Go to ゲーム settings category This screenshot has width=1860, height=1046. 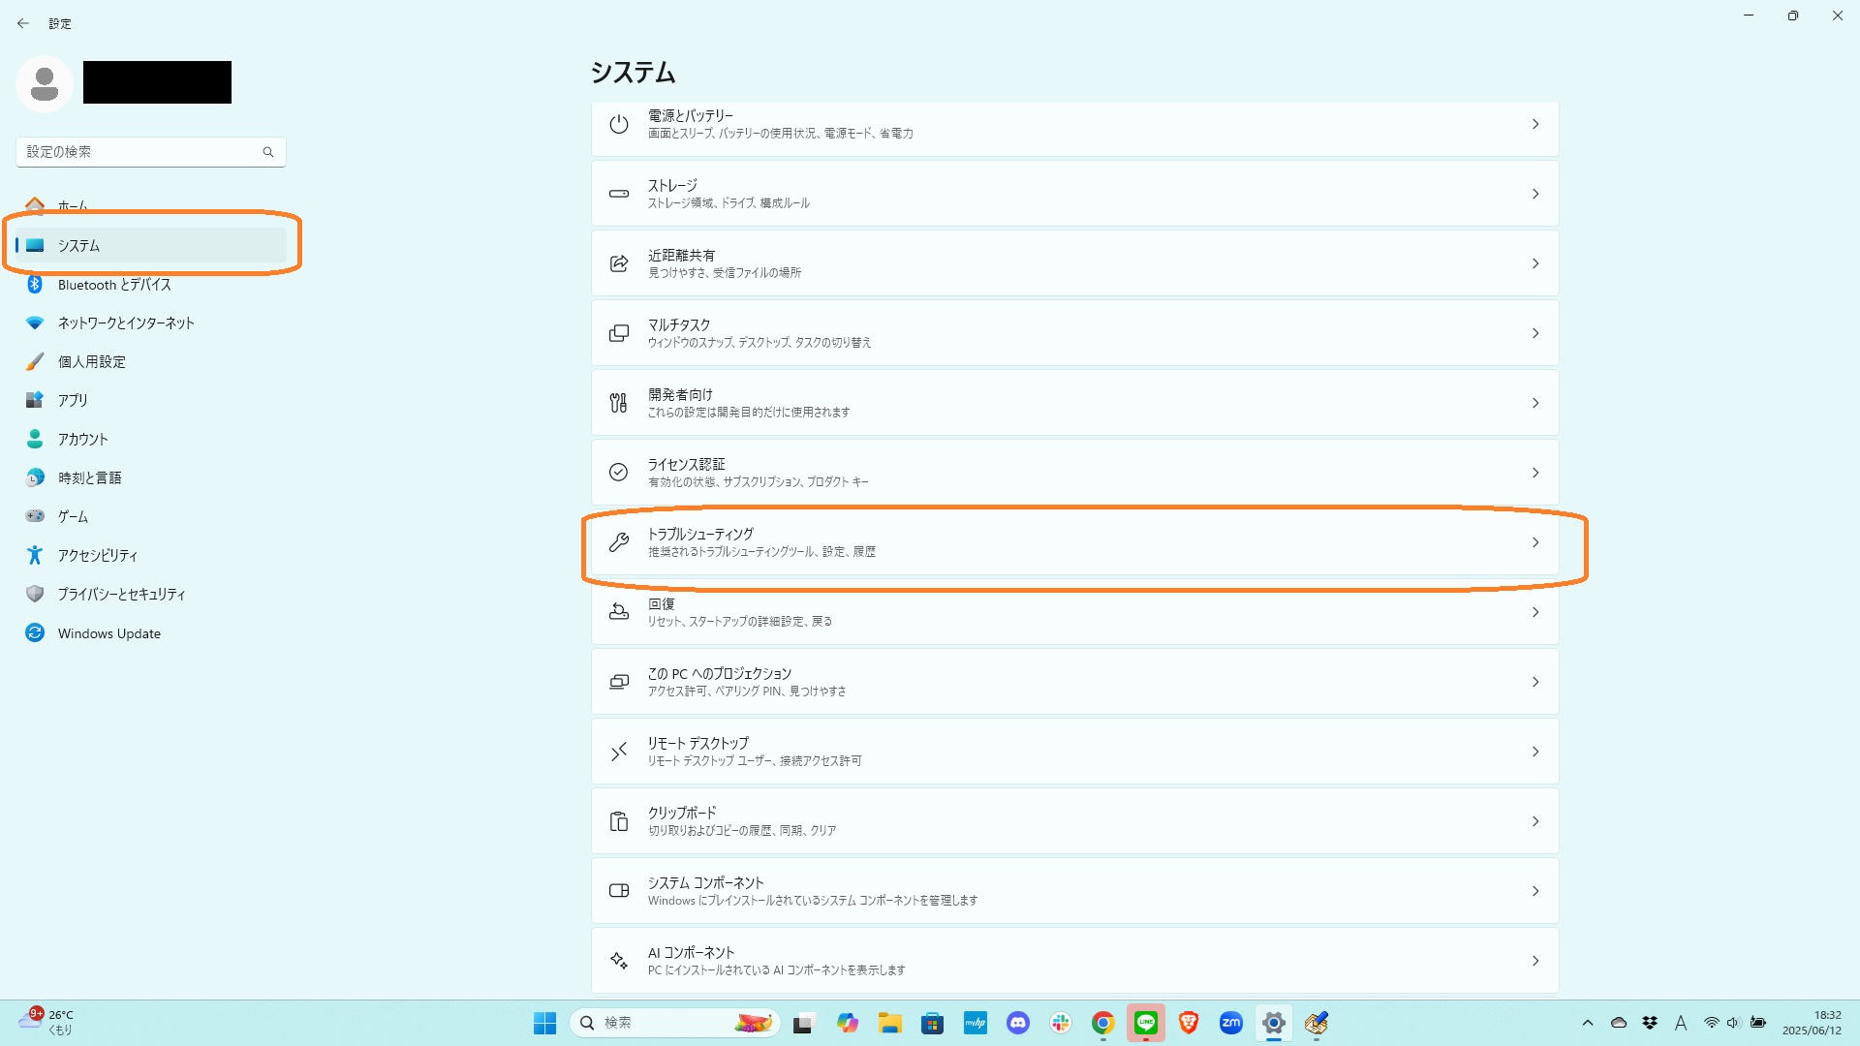pyautogui.click(x=73, y=516)
